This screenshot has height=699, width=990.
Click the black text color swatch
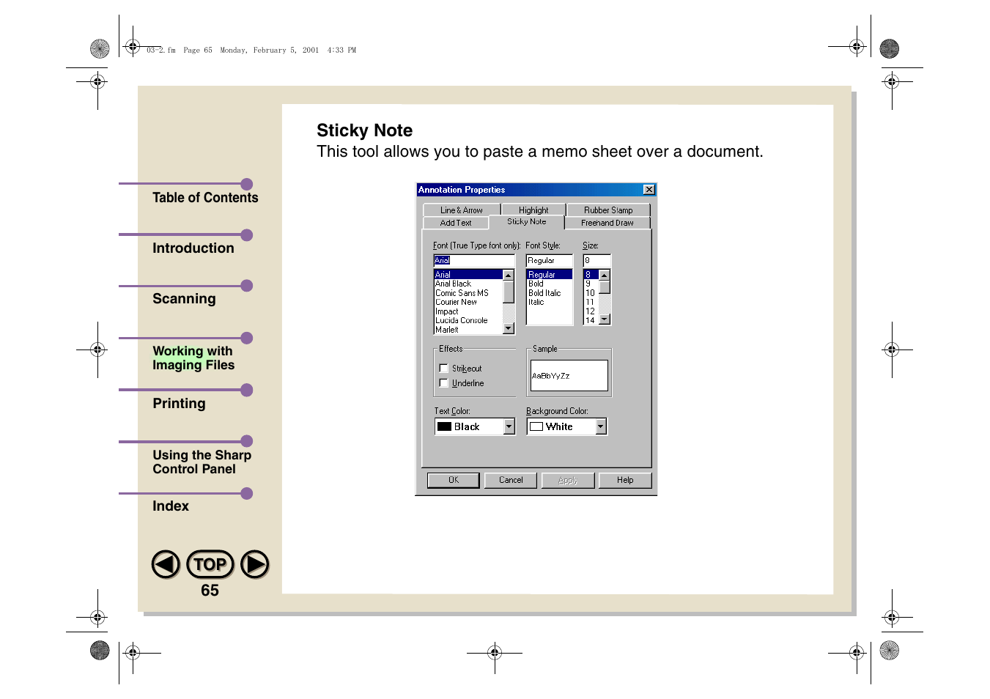click(444, 426)
